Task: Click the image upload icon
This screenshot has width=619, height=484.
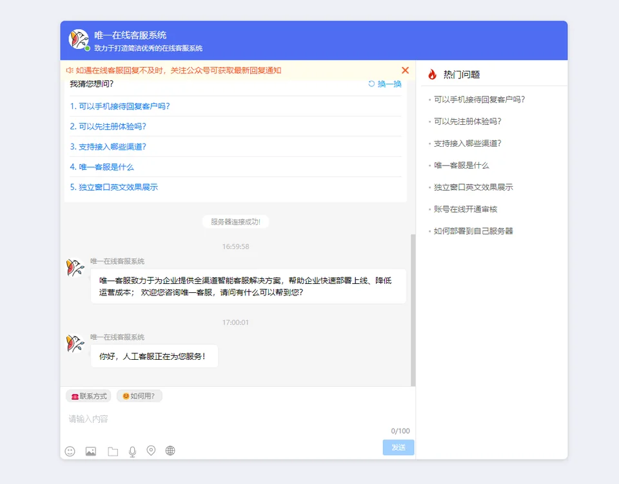Action: [91, 451]
